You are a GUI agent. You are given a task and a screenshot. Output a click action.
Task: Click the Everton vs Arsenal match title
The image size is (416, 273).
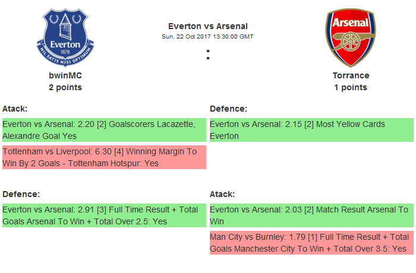[207, 26]
